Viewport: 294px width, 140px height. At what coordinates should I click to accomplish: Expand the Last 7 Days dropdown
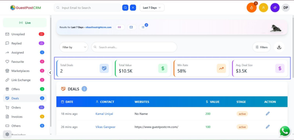(152, 8)
